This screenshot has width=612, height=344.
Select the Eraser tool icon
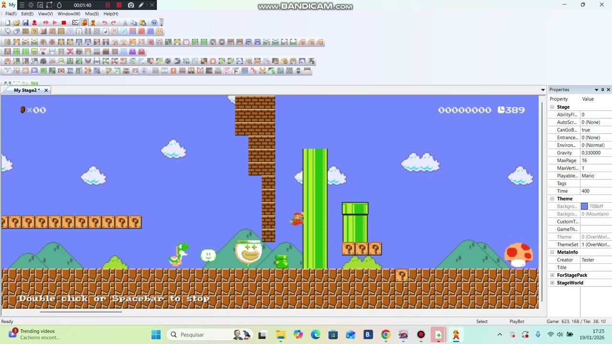point(17,31)
